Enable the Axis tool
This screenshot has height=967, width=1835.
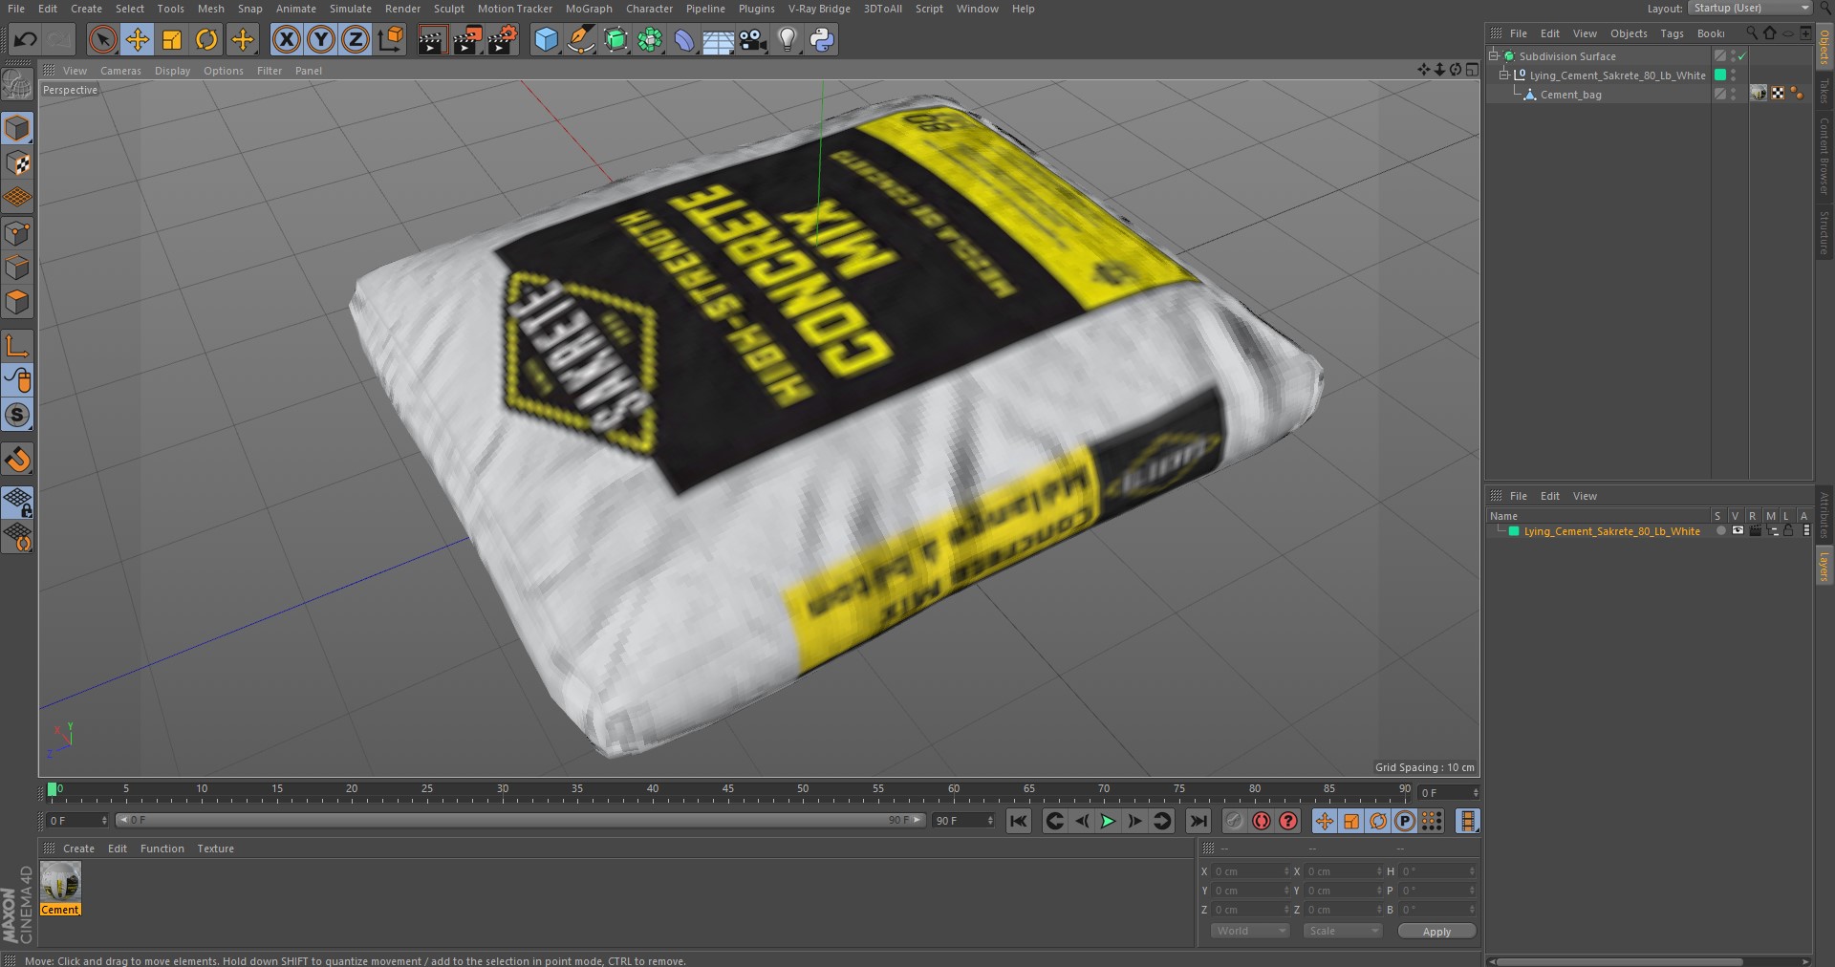17,345
